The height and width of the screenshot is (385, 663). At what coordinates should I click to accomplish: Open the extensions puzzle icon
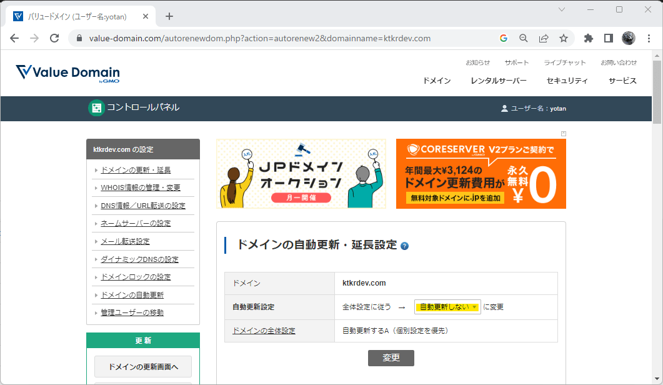(x=588, y=39)
